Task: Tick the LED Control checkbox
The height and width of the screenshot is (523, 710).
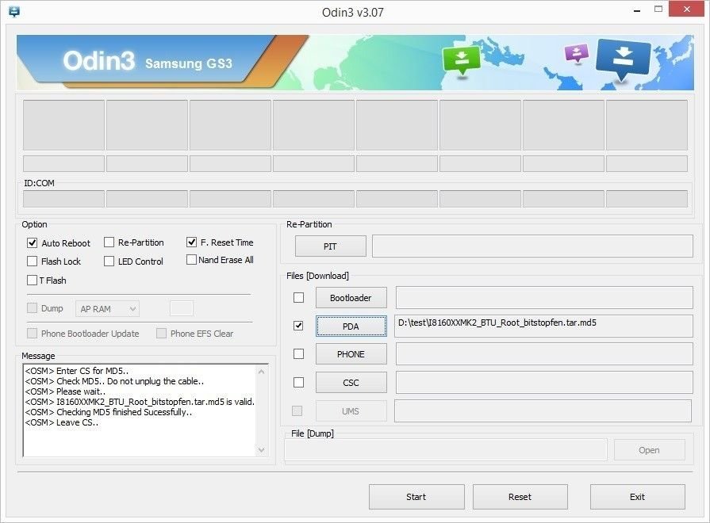Action: (x=109, y=261)
